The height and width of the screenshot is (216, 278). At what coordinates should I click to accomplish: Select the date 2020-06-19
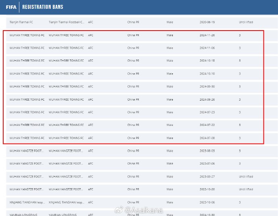(x=207, y=22)
